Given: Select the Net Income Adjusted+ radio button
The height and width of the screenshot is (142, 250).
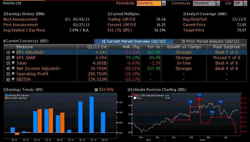Looking at the screenshot, I should coord(13,68).
